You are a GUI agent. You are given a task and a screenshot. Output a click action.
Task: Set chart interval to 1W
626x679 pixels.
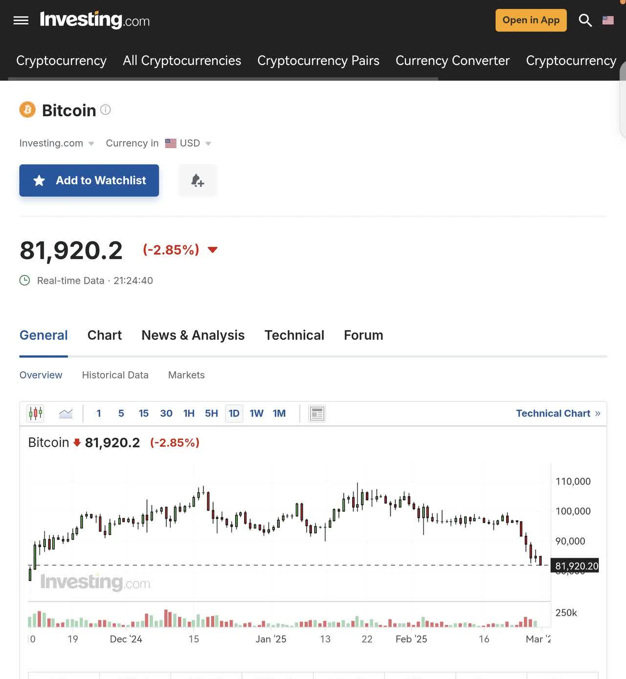coord(256,413)
